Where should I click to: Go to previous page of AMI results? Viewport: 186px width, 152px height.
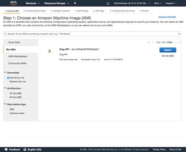pos(153,42)
